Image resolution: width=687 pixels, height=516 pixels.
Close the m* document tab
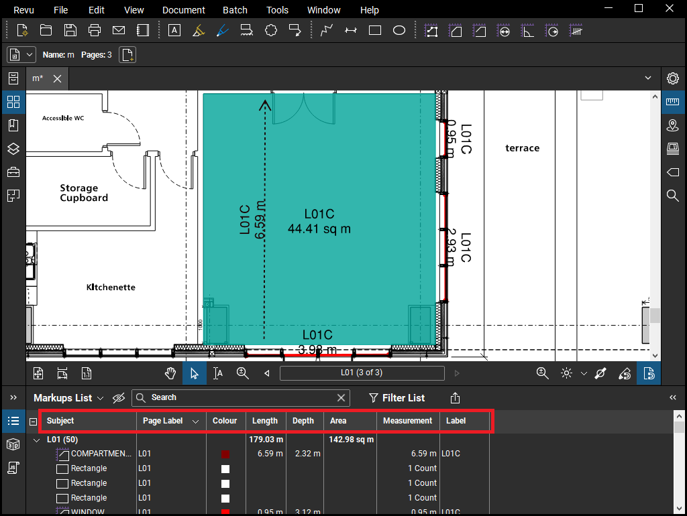[57, 79]
